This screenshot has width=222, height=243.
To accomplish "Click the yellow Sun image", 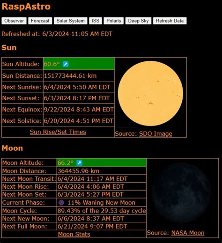I will click(150, 93).
